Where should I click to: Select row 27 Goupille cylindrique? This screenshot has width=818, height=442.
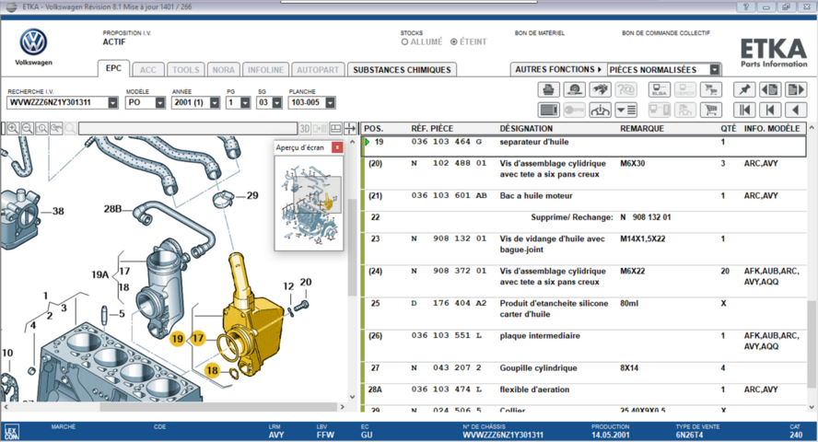point(584,373)
